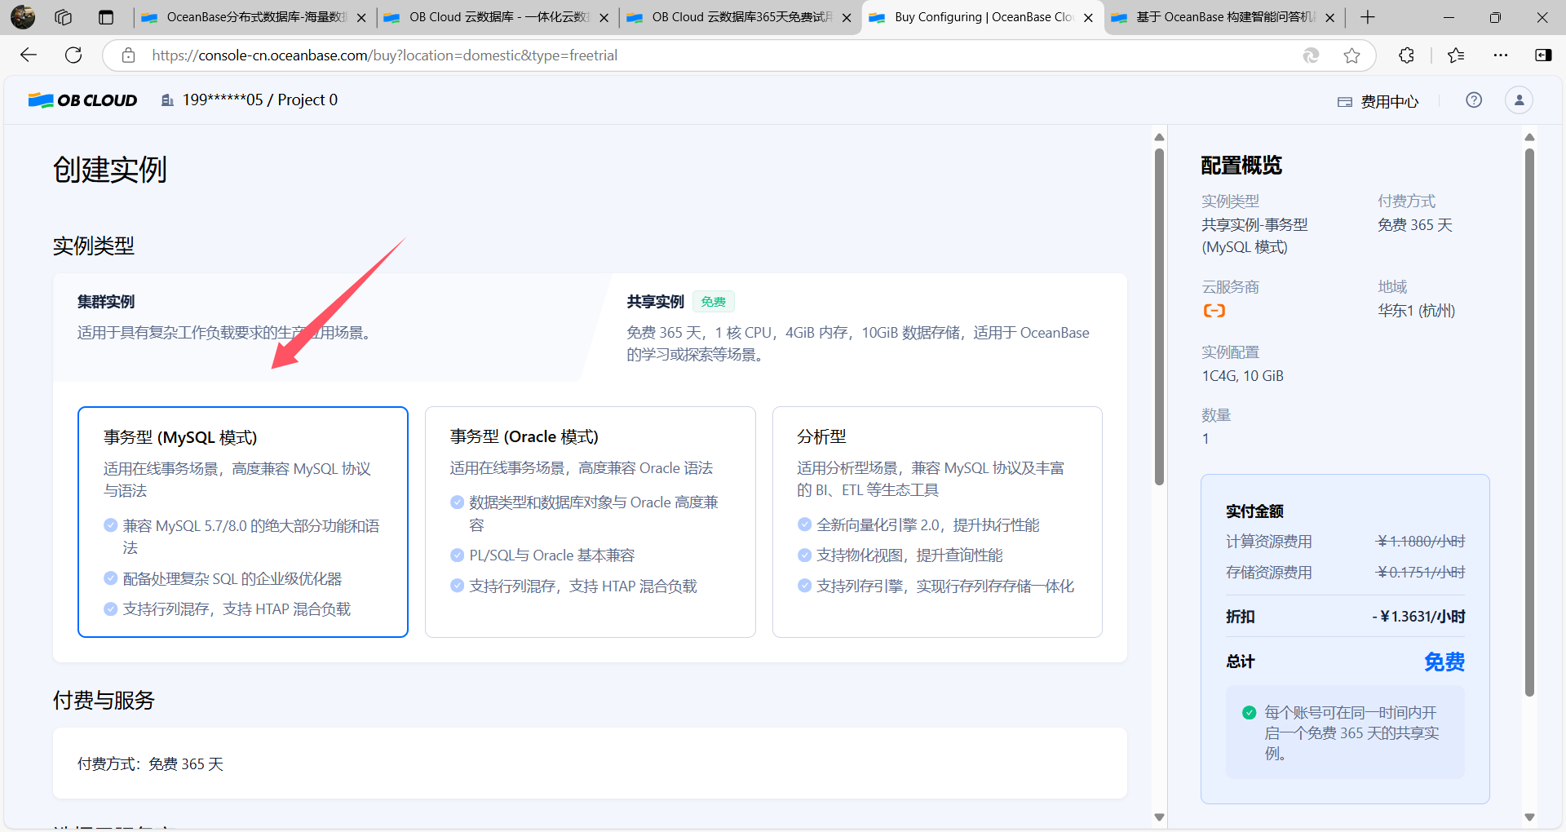Viewport: 1566px width, 832px height.
Task: Click the browser back arrow
Action: 29,55
